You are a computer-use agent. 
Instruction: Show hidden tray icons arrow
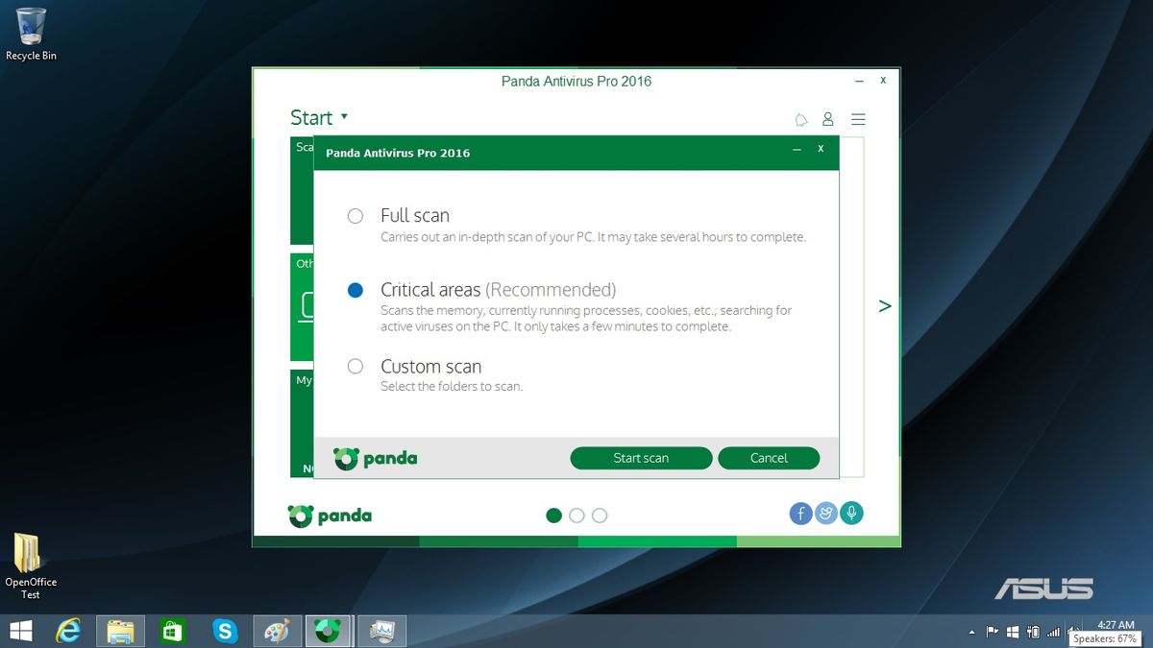[x=971, y=633]
